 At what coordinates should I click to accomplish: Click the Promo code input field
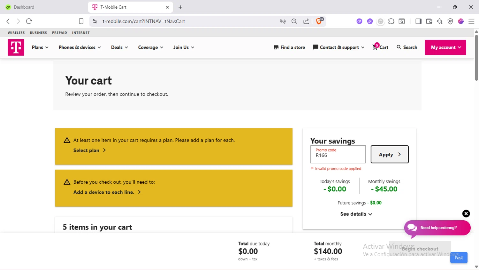pyautogui.click(x=338, y=154)
